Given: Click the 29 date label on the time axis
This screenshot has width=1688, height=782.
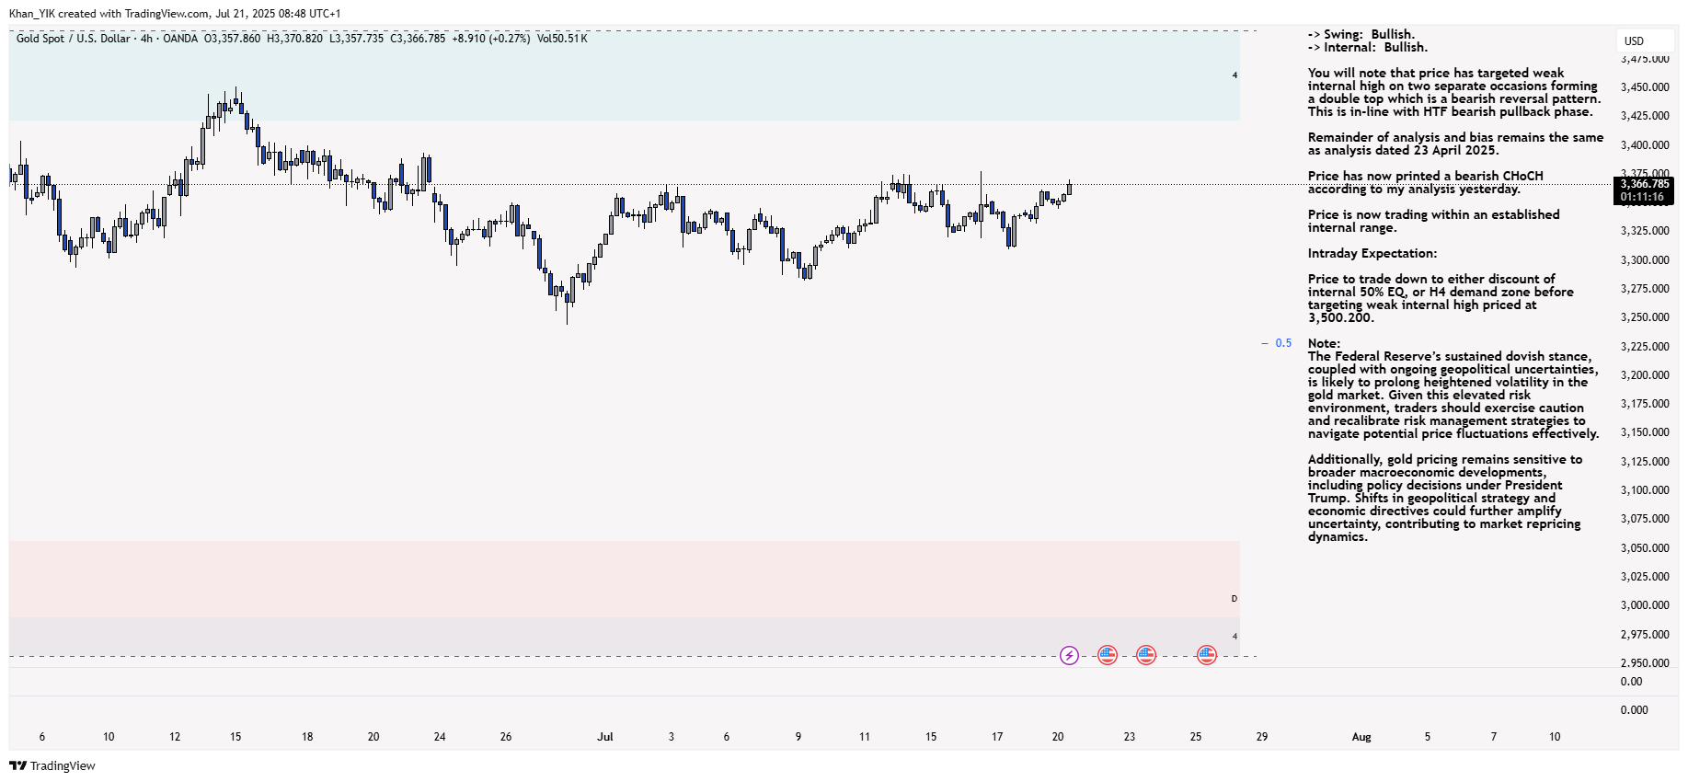Looking at the screenshot, I should [1262, 737].
